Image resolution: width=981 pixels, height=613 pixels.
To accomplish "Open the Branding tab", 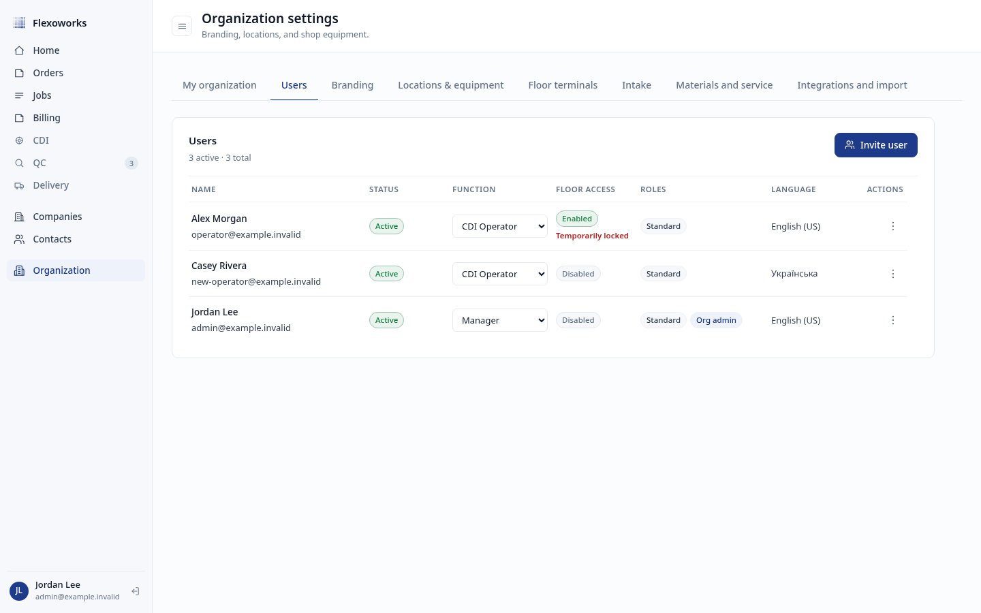I will coord(352,85).
